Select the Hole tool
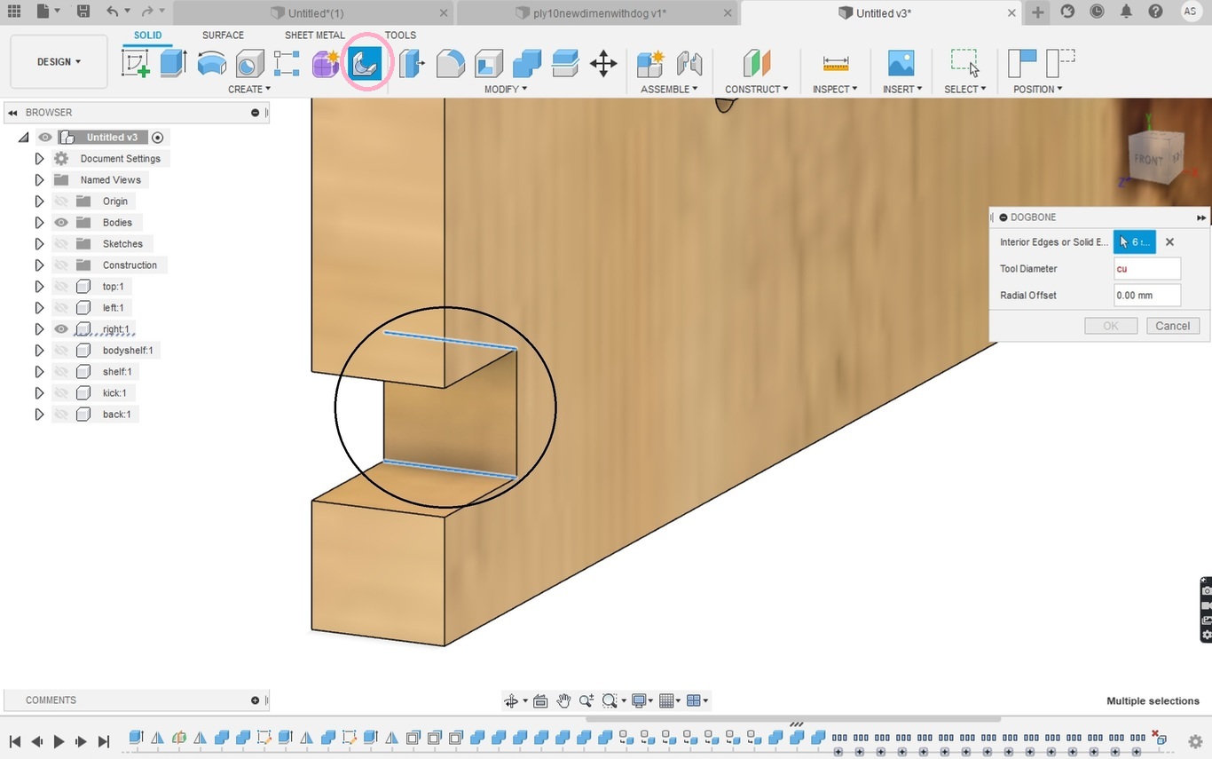 249,63
